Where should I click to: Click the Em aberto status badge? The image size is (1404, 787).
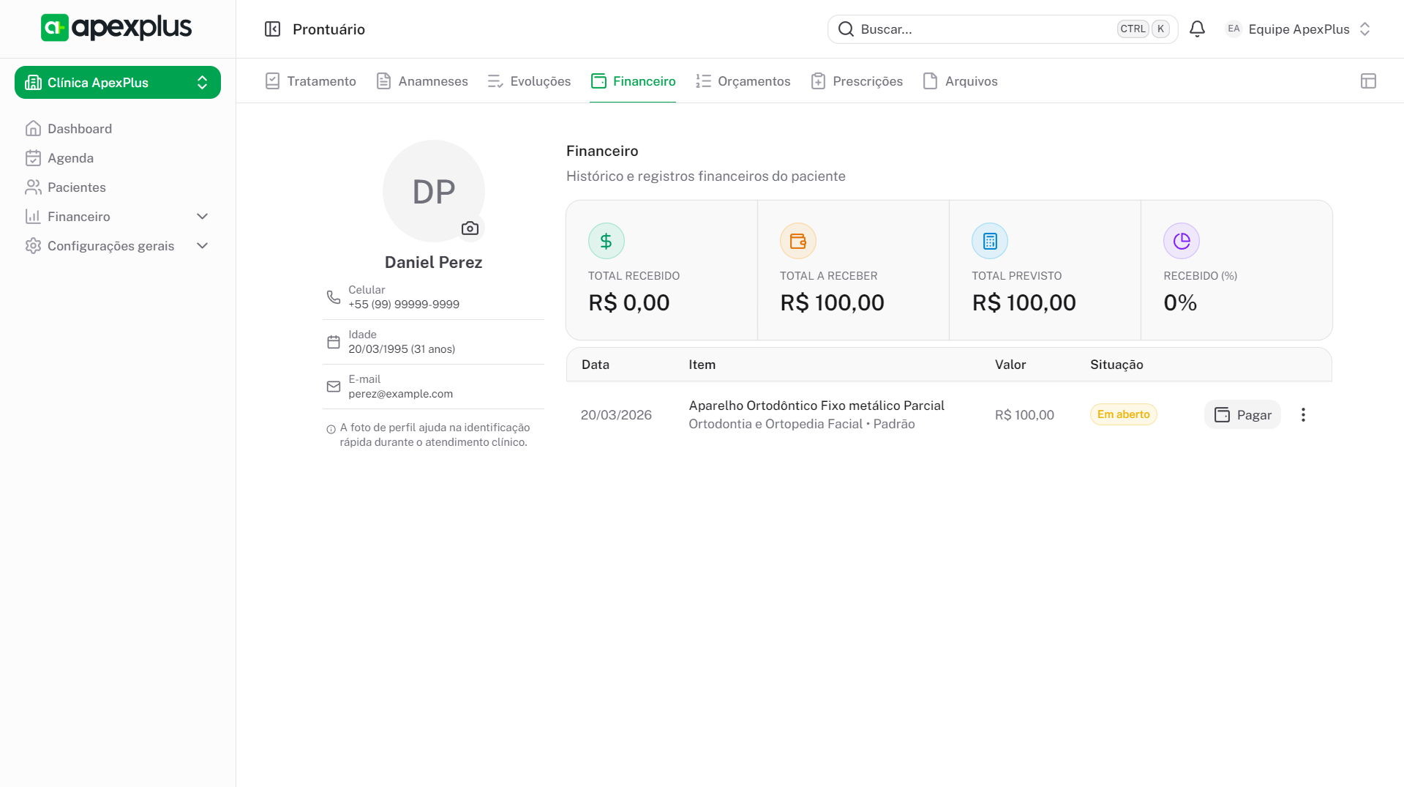tap(1123, 414)
